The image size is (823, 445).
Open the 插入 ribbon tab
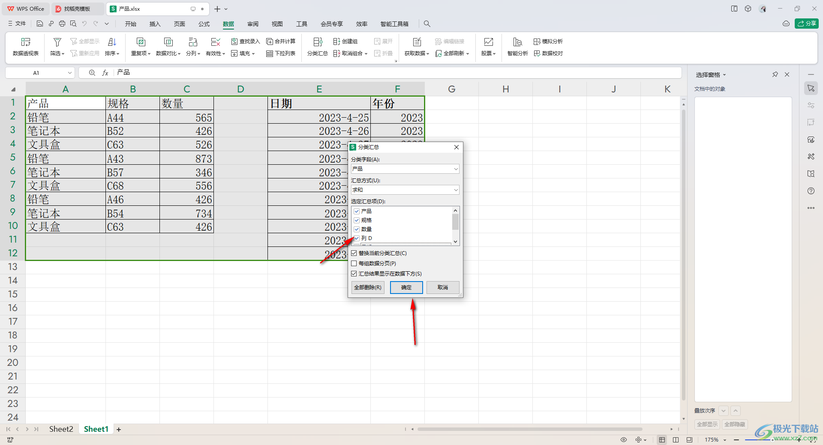[155, 24]
